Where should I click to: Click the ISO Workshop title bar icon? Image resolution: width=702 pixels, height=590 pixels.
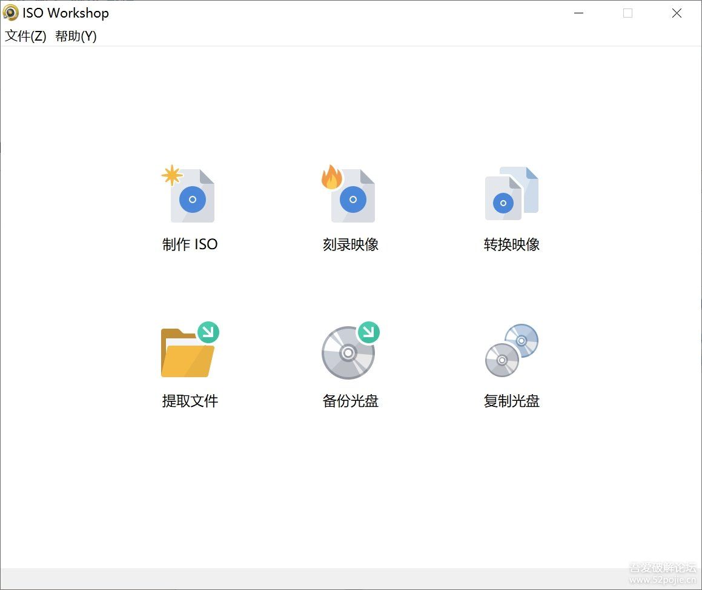(x=10, y=12)
